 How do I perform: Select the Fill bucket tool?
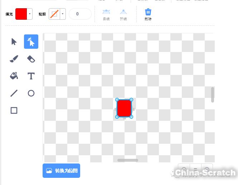tap(14, 76)
